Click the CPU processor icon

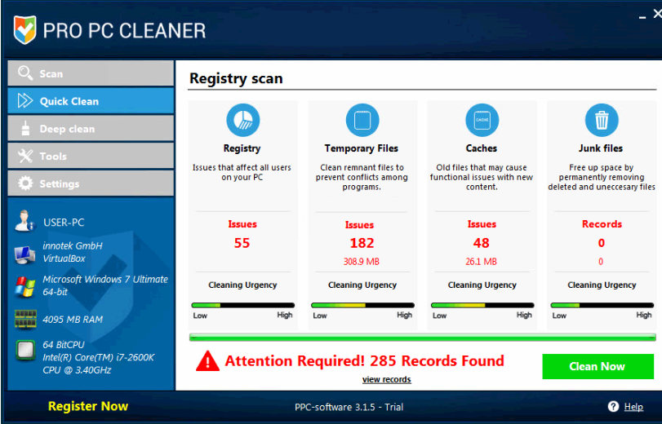pos(25,350)
